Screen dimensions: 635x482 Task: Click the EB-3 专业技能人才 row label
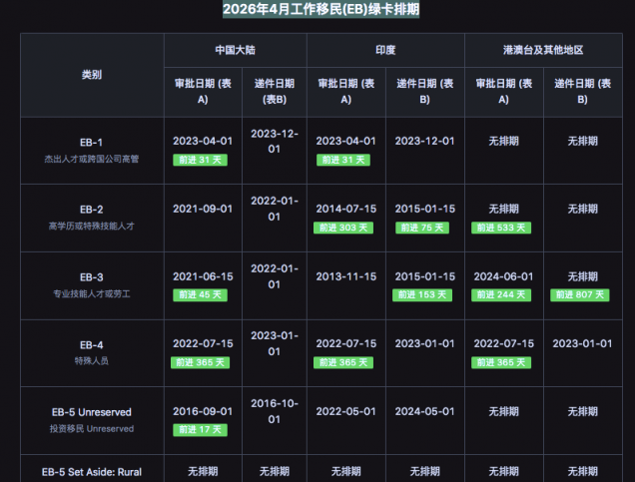coord(91,285)
